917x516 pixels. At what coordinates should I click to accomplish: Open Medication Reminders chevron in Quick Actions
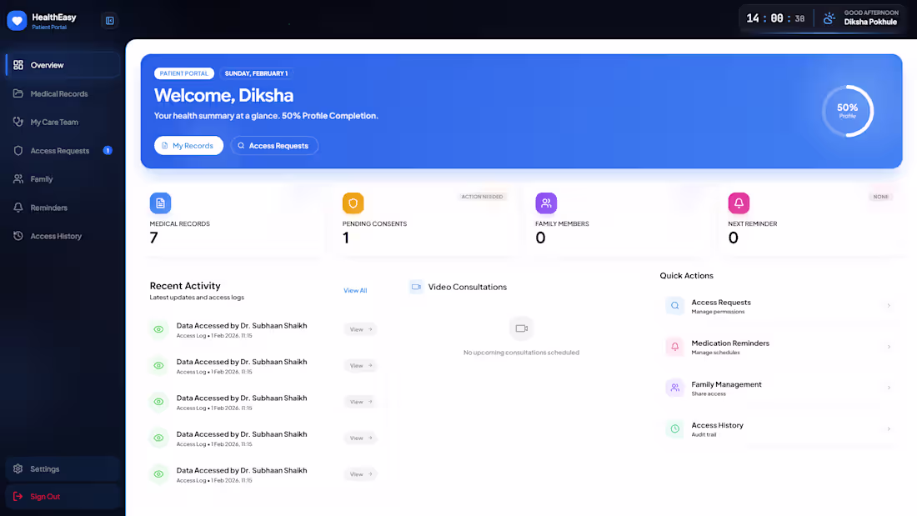coord(889,347)
